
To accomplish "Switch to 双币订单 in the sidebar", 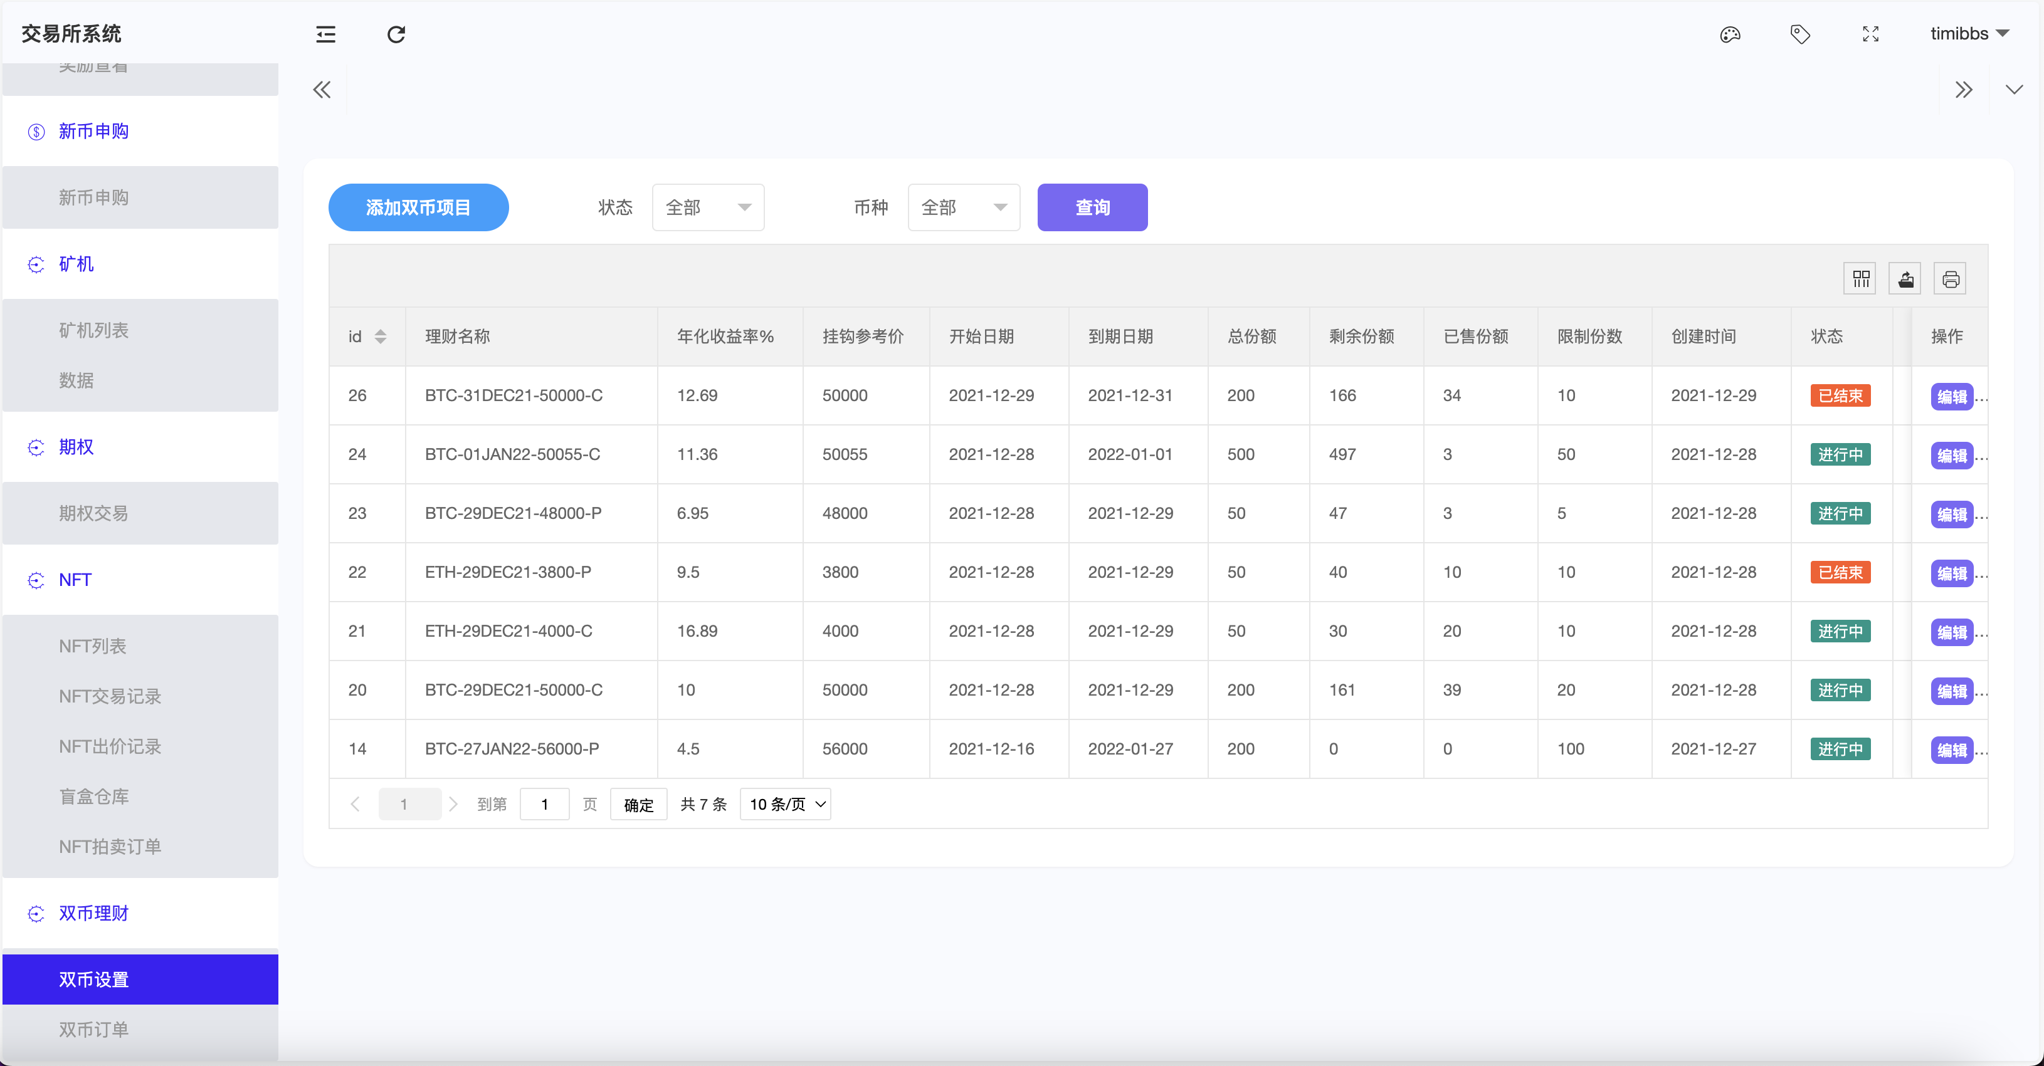I will (93, 1030).
